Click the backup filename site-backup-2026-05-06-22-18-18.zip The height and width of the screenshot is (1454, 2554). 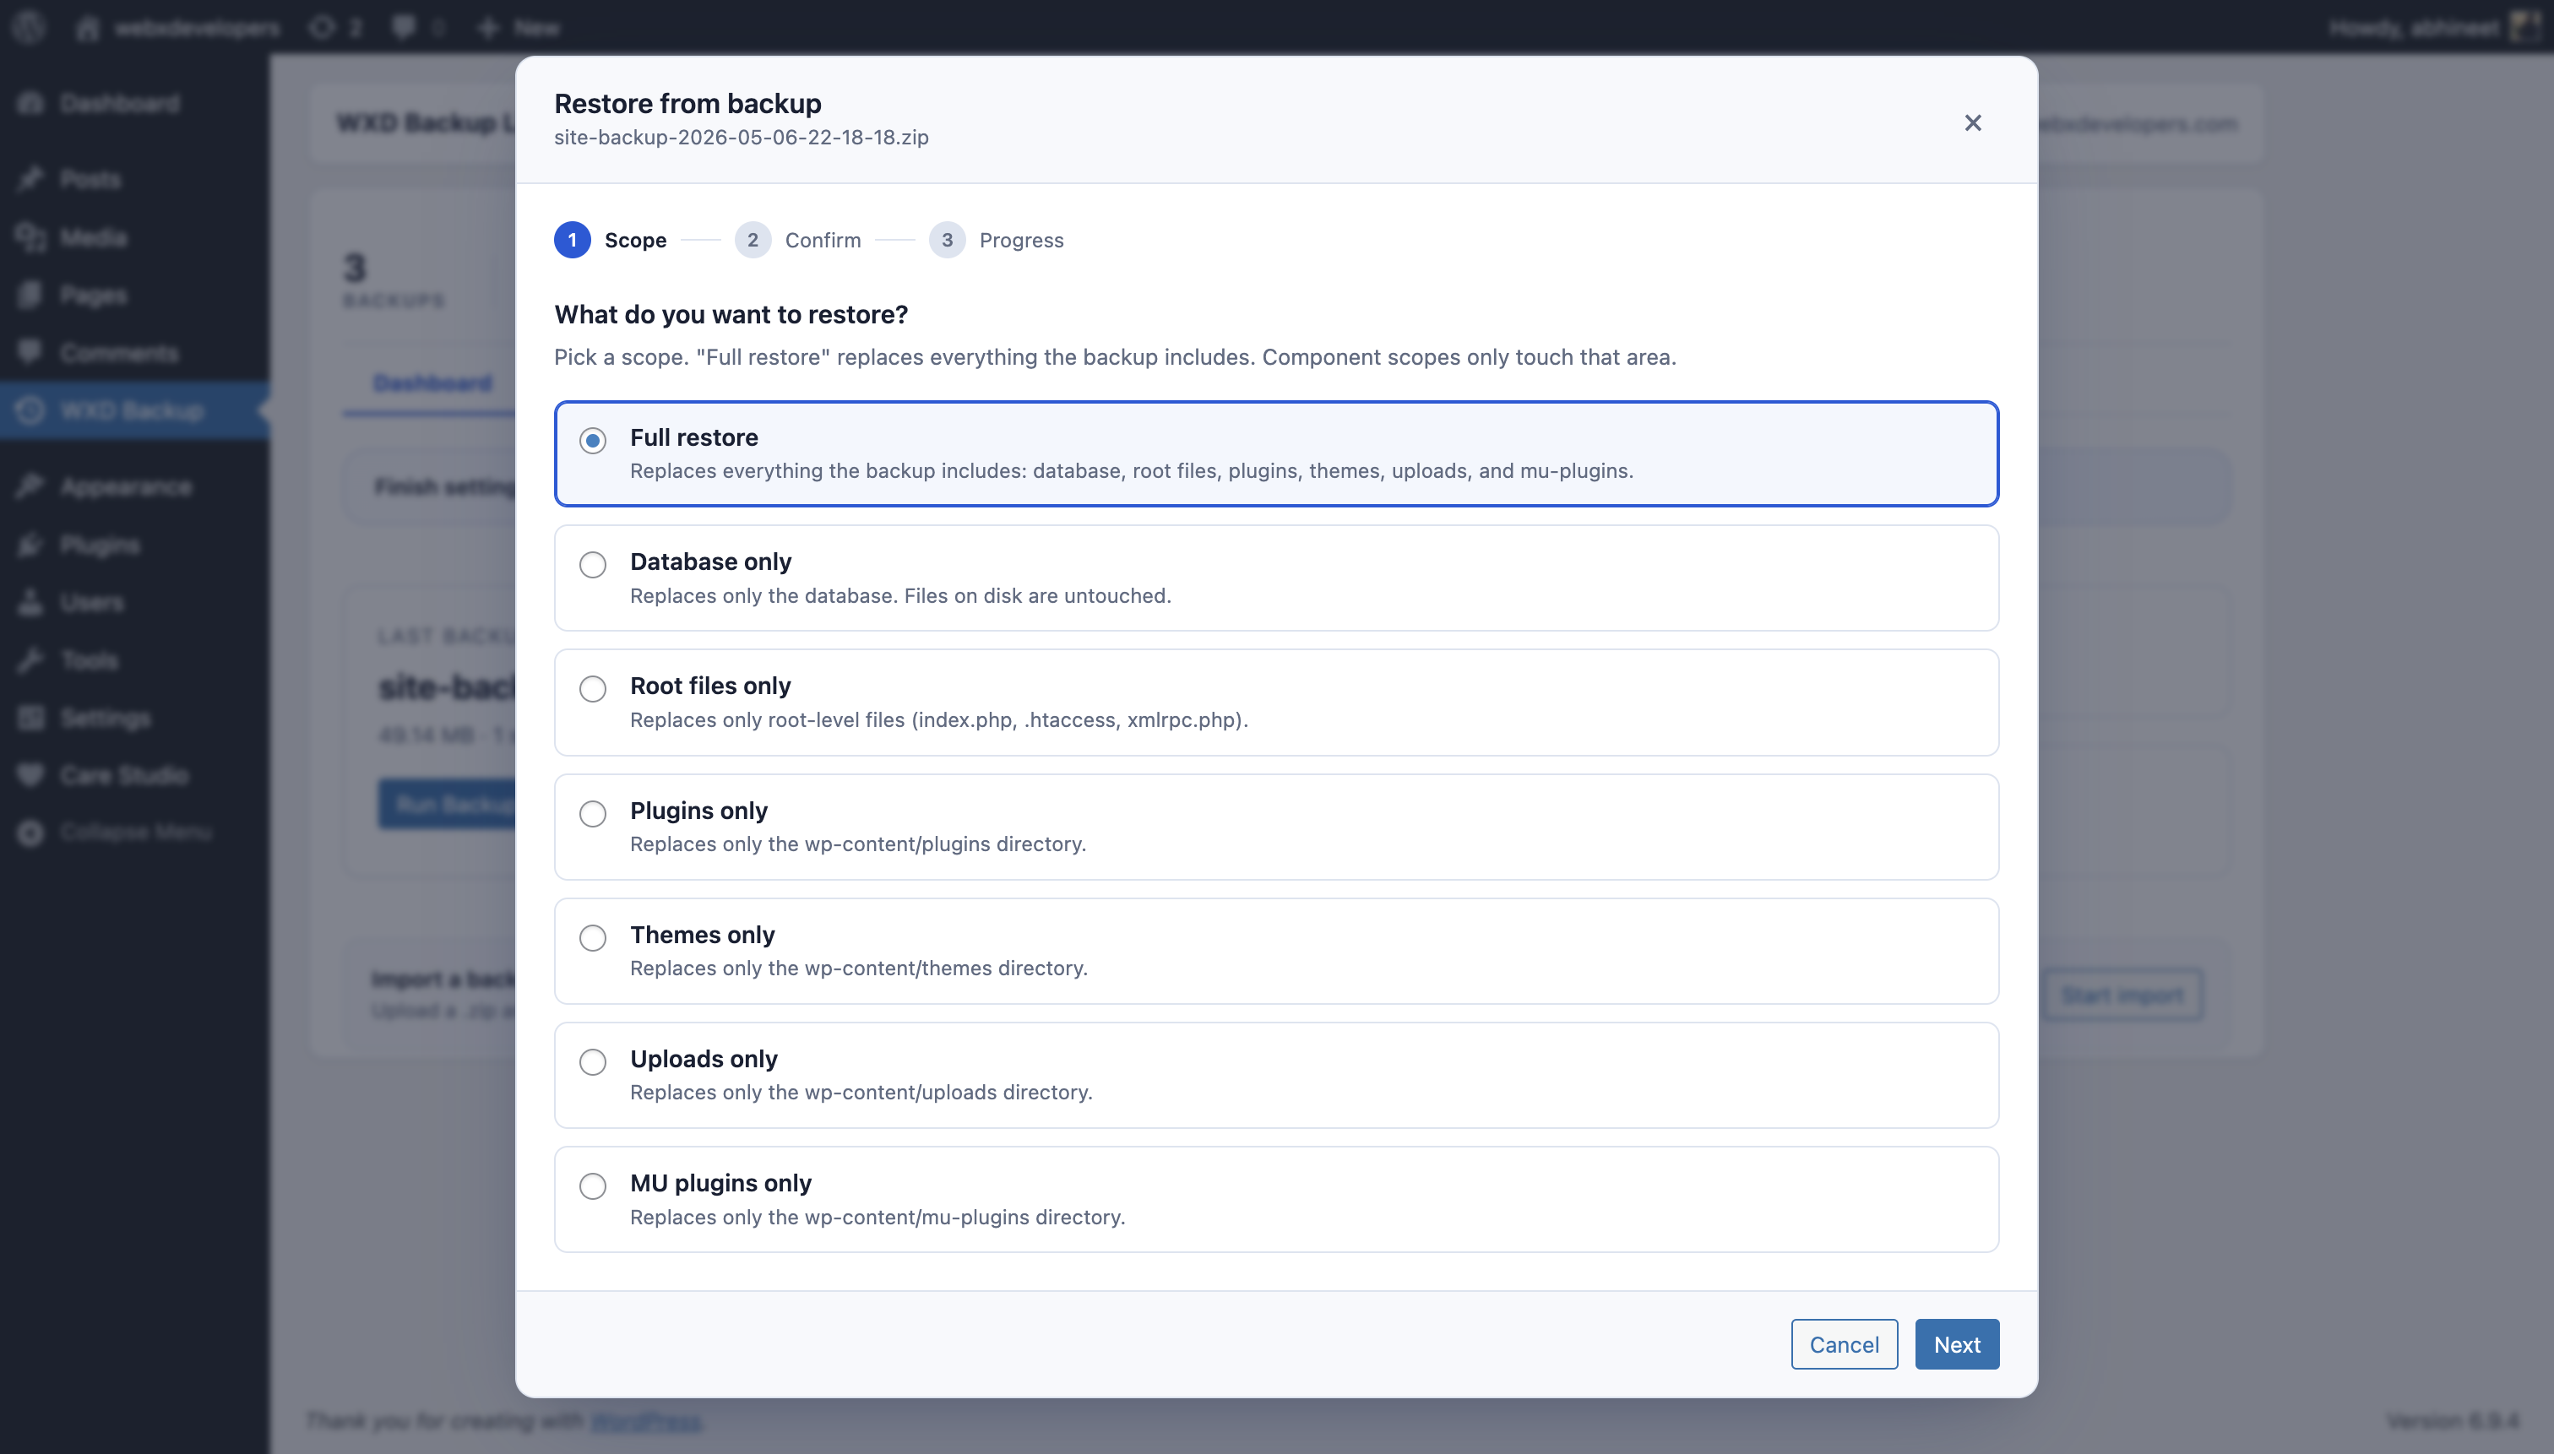(x=742, y=137)
